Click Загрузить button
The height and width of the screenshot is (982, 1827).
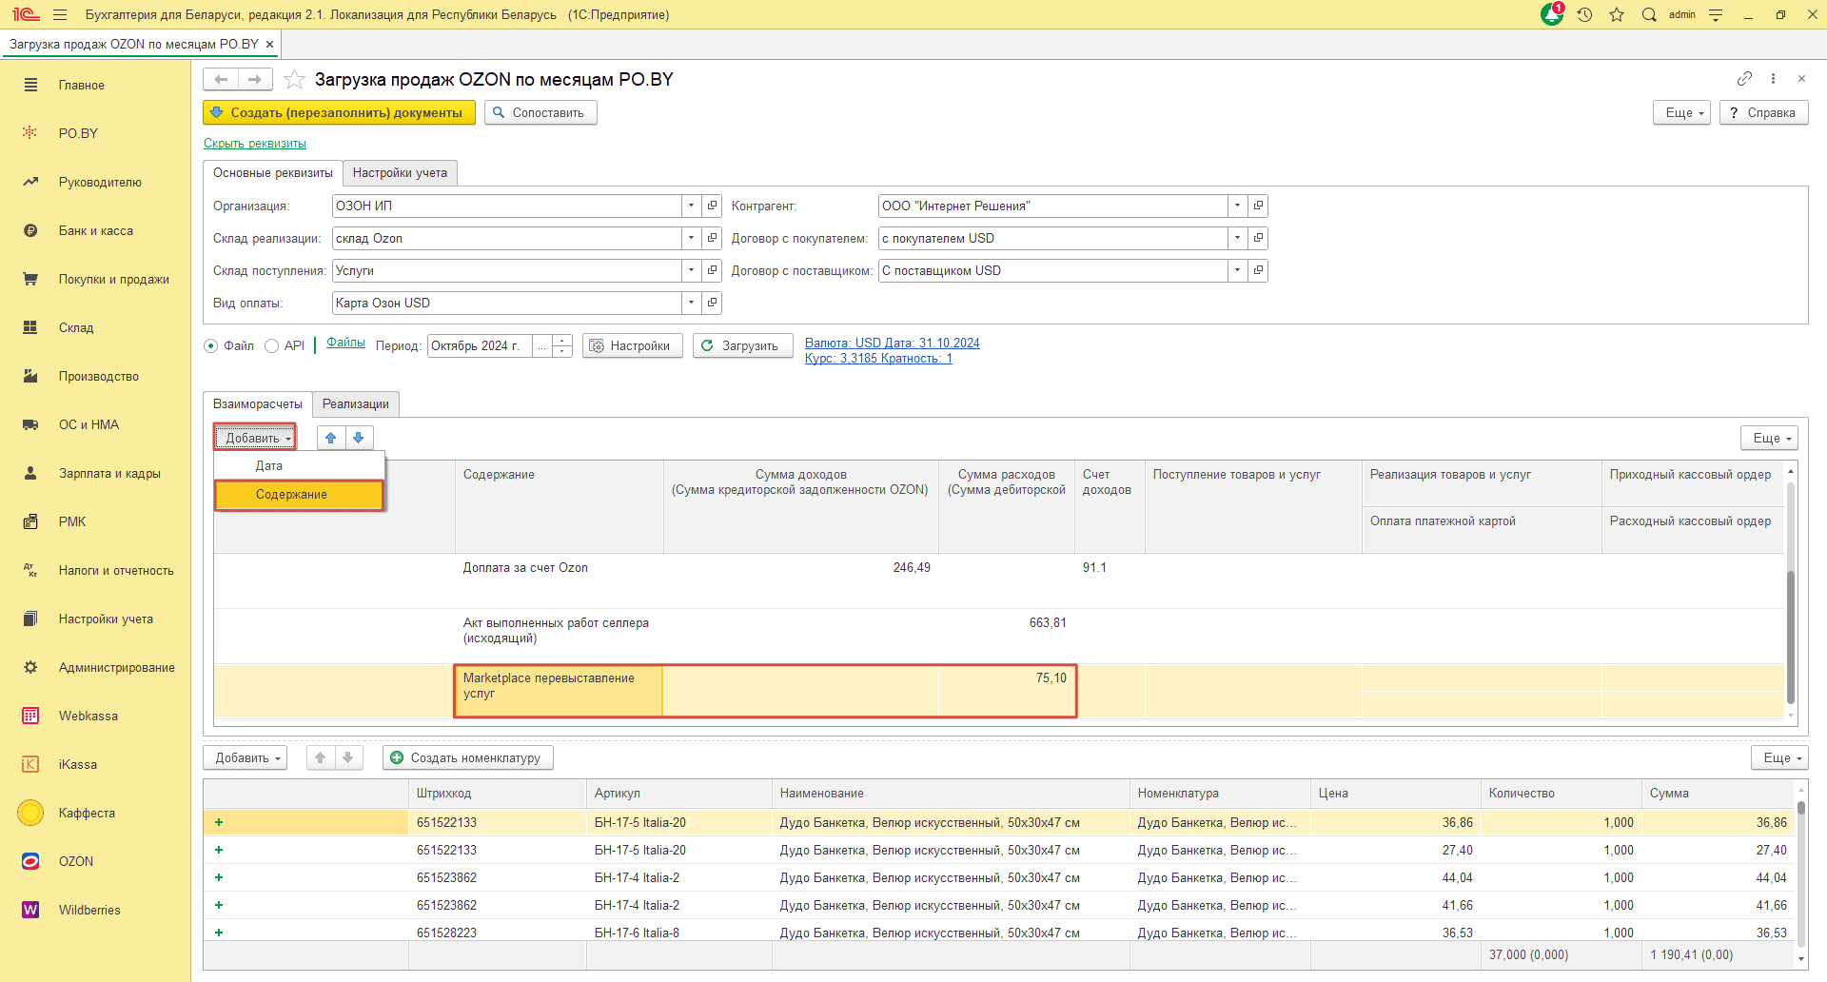[x=742, y=345]
